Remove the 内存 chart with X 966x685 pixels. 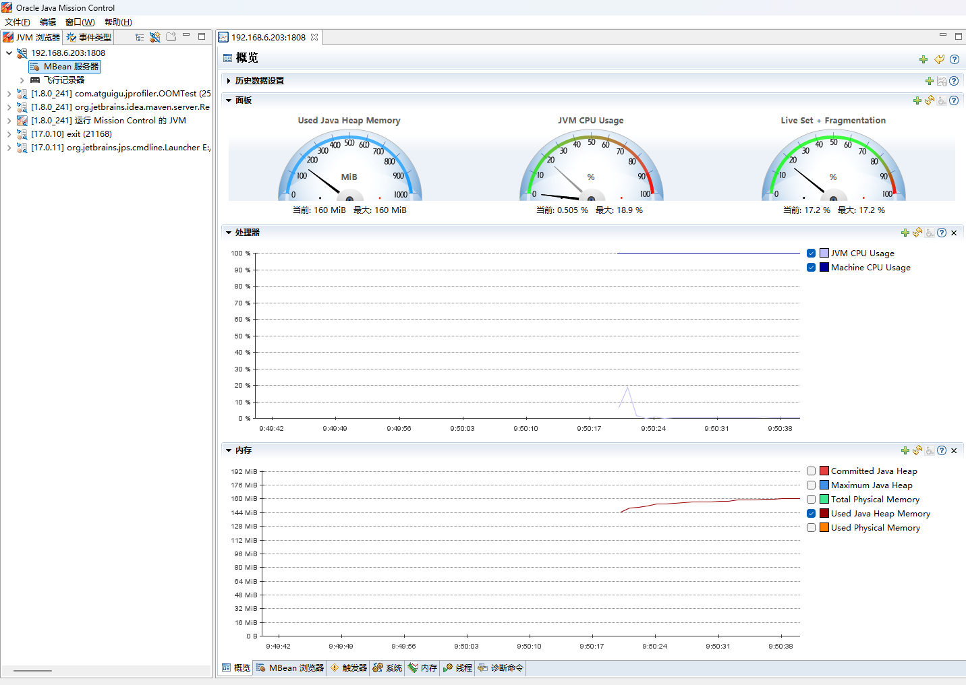954,450
